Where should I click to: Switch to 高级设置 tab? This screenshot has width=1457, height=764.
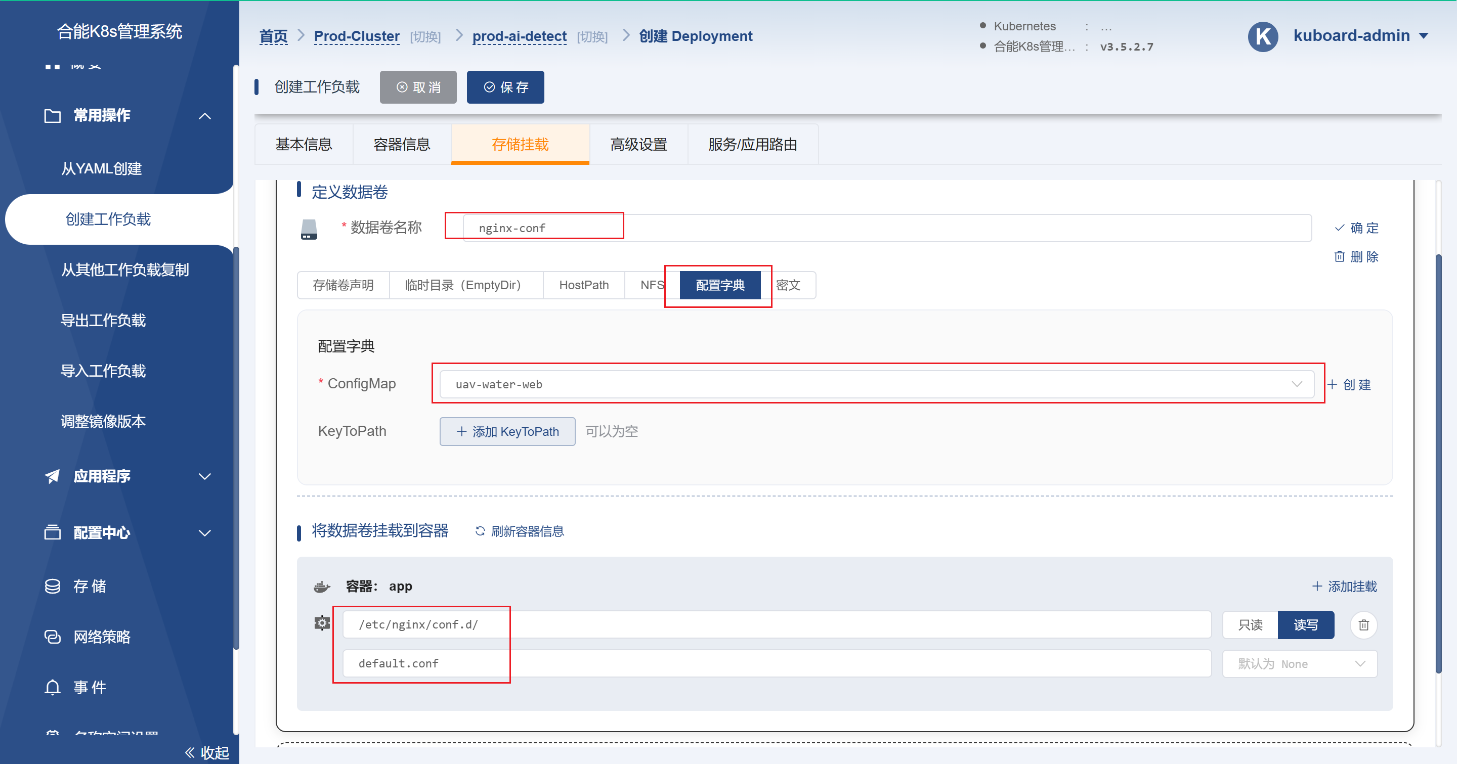pyautogui.click(x=638, y=145)
